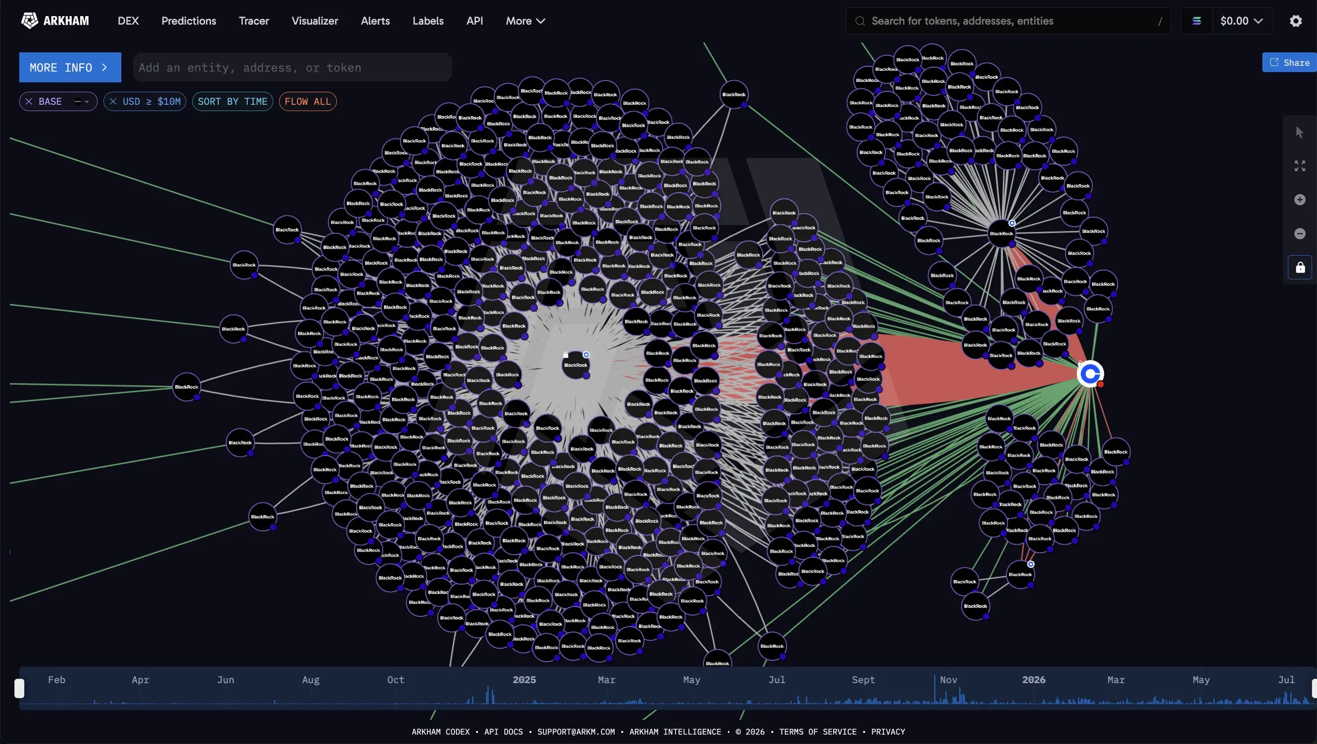Select the pointer cursor tool
Viewport: 1317px width, 744px height.
(x=1300, y=133)
